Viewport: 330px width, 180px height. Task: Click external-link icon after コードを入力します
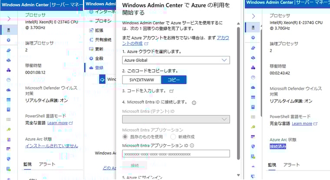[x=172, y=91]
